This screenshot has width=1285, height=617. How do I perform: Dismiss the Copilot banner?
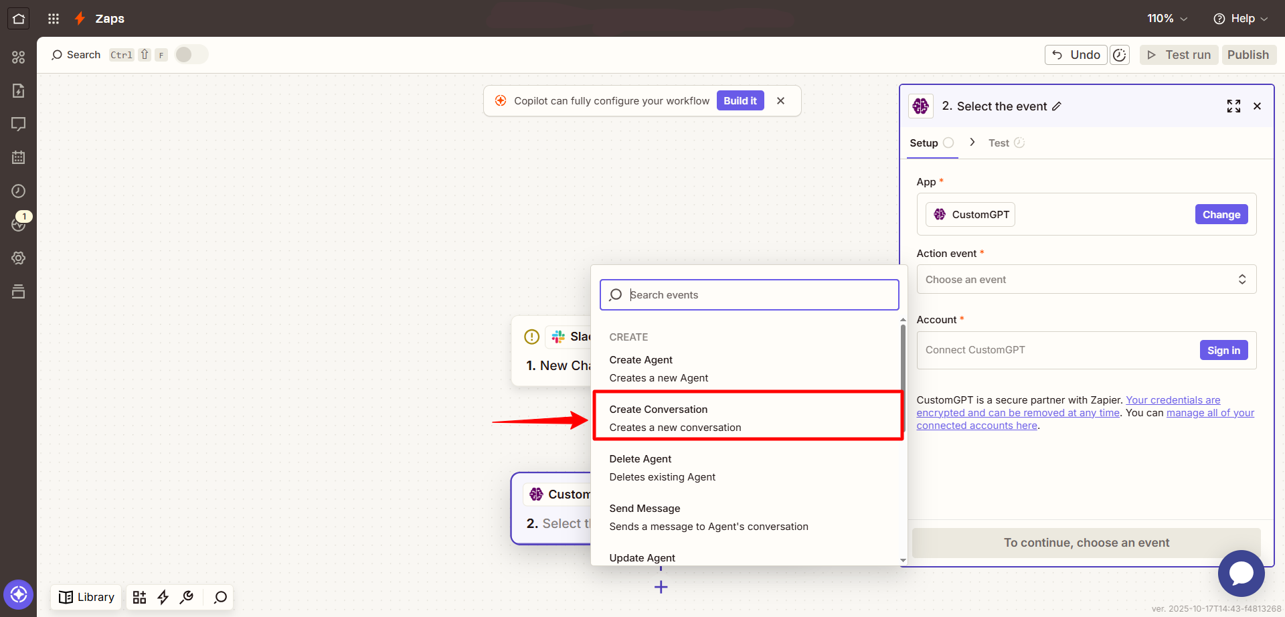pyautogui.click(x=780, y=100)
